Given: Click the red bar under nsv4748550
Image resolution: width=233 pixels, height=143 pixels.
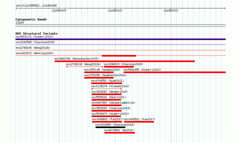Looking at the screenshot, I should [107, 83].
